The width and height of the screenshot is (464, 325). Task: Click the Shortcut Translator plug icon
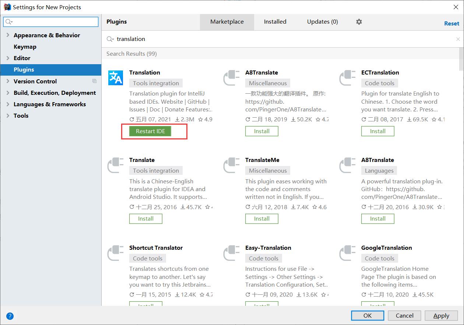click(115, 253)
